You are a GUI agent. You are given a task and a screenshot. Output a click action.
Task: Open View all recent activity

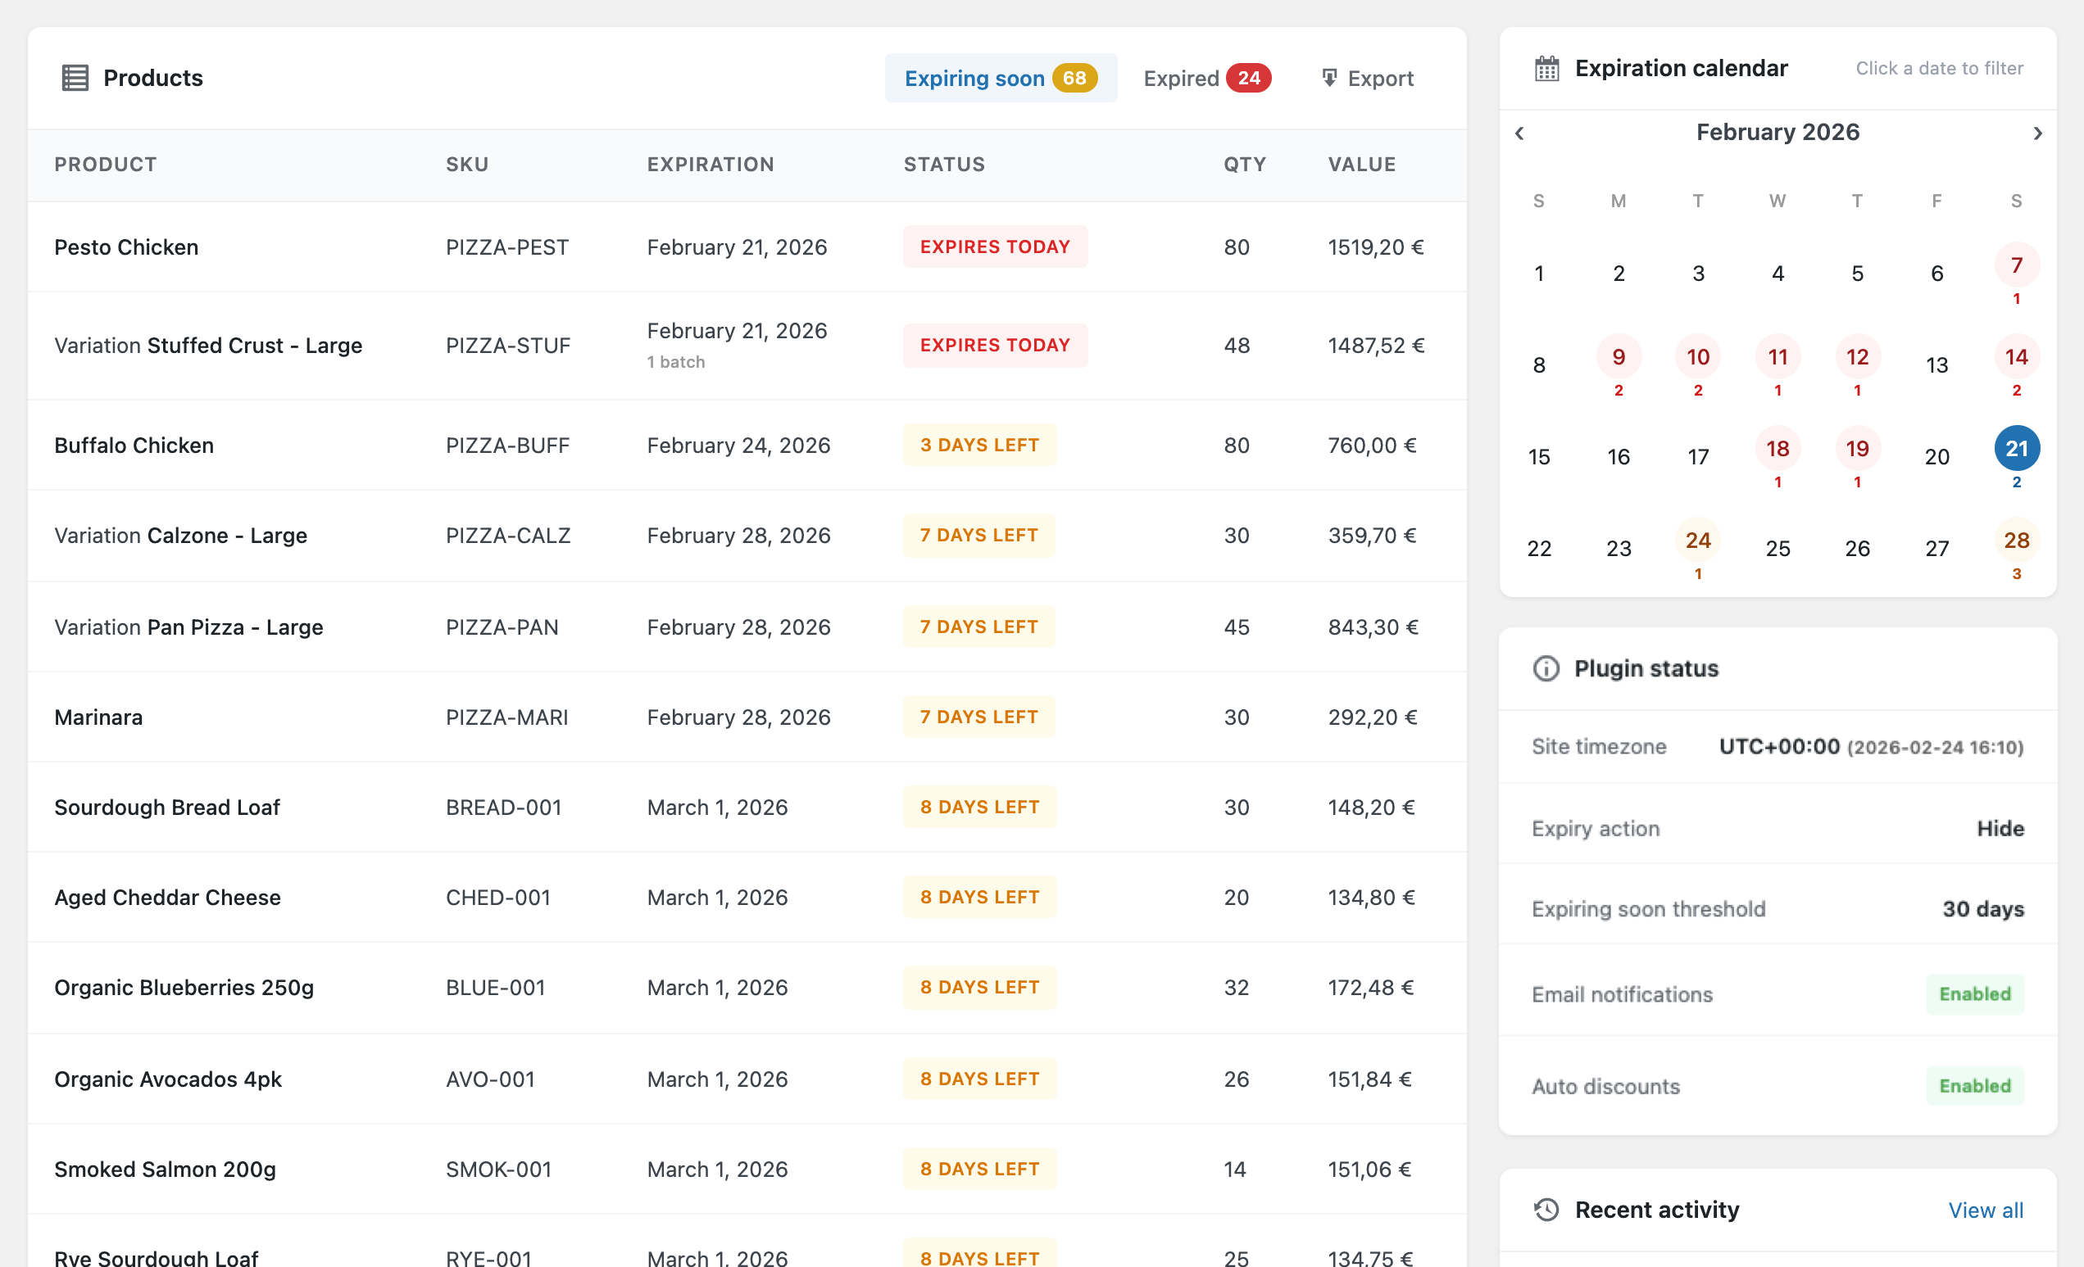[x=1986, y=1210]
